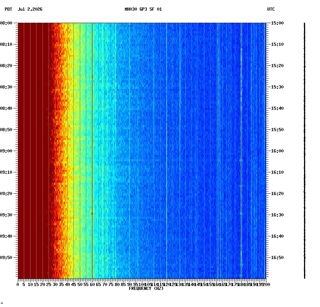Viewport: 320px width, 307px height.
Task: Click the '08:00' PDT time label
Action: (x=6, y=23)
